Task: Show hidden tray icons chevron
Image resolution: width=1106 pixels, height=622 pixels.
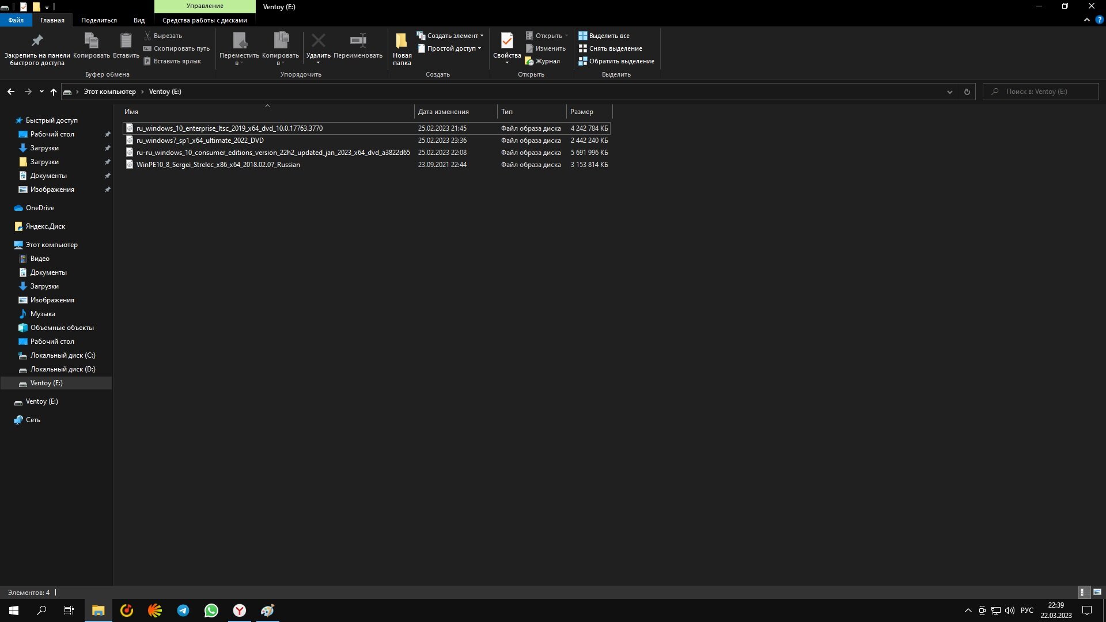Action: (x=968, y=610)
